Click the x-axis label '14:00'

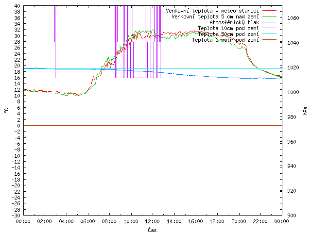(x=174, y=221)
